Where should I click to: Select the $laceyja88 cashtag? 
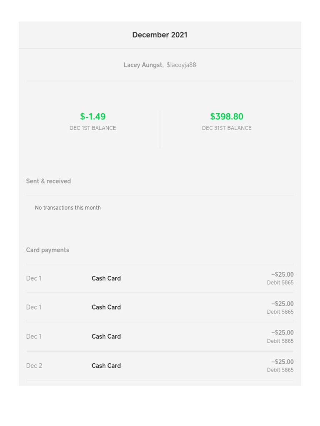181,65
